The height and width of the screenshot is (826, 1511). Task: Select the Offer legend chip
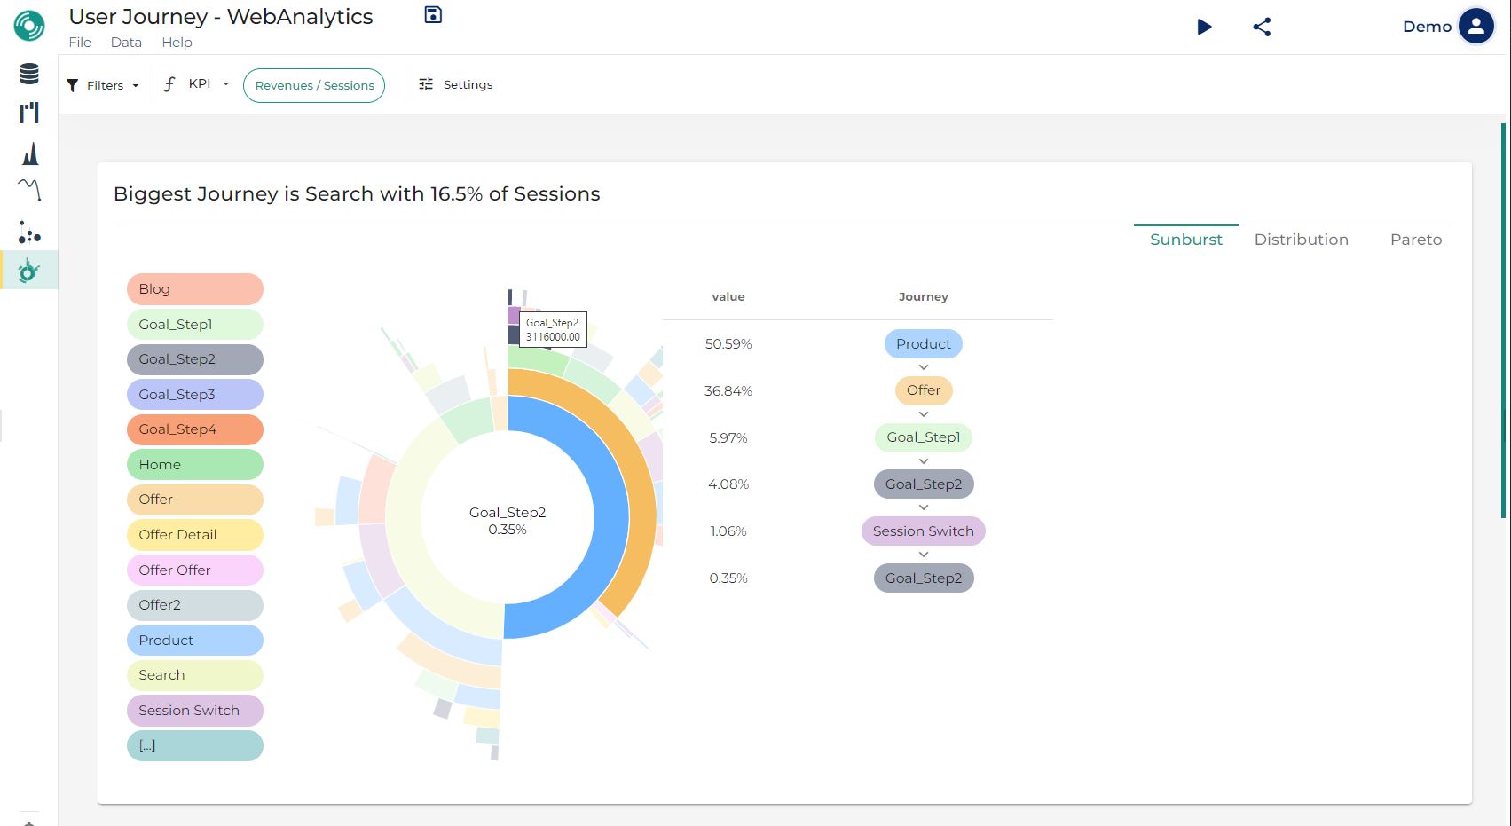coord(195,500)
